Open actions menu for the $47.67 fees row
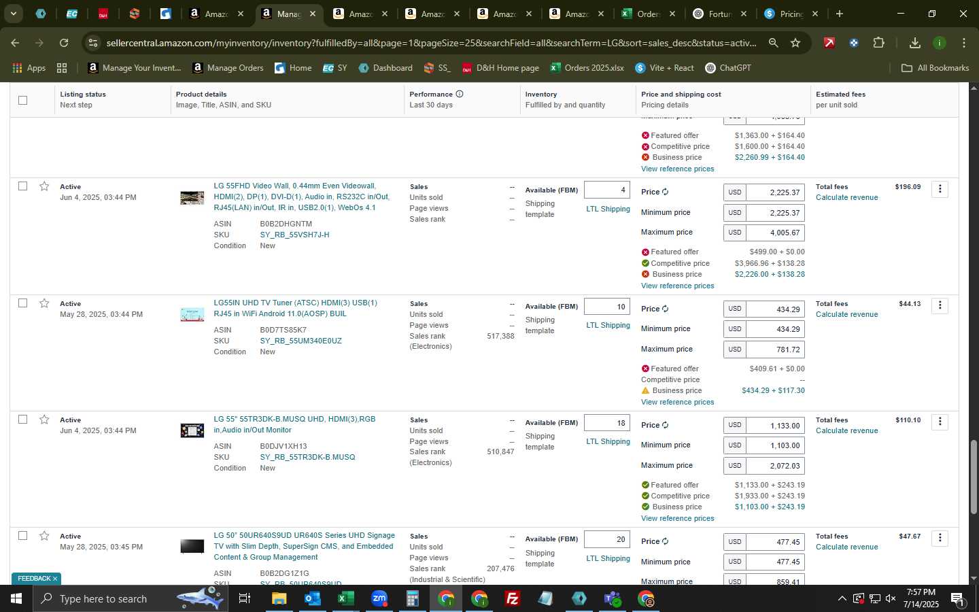 (940, 538)
